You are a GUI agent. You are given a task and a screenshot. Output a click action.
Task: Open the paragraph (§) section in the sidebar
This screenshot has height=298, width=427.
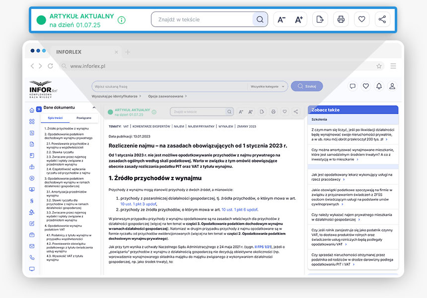point(32,201)
